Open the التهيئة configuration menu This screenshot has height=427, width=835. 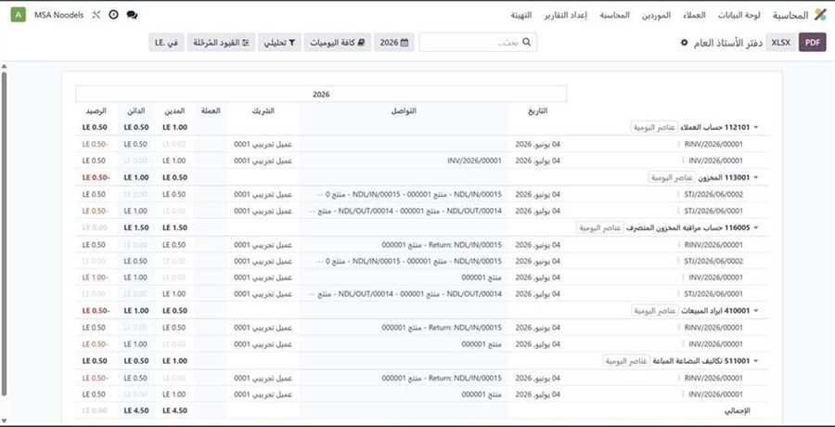click(520, 15)
